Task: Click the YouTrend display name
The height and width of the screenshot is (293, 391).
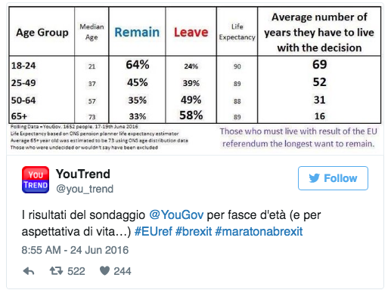Action: pos(83,174)
